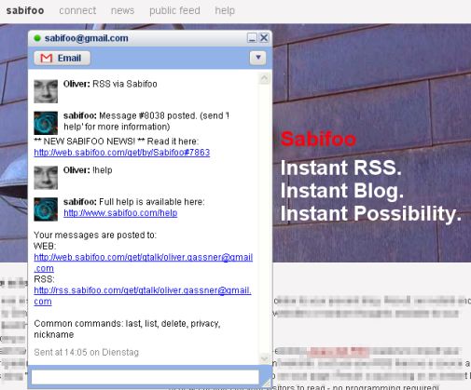Open the rss.sabifoo.com gtalk feed link
The width and height of the screenshot is (471, 390).
[143, 296]
